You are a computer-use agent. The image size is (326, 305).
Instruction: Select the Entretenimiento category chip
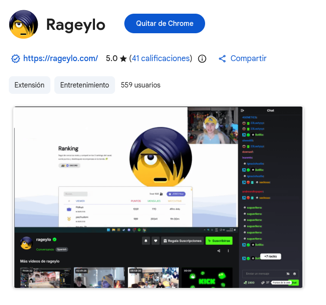[85, 85]
